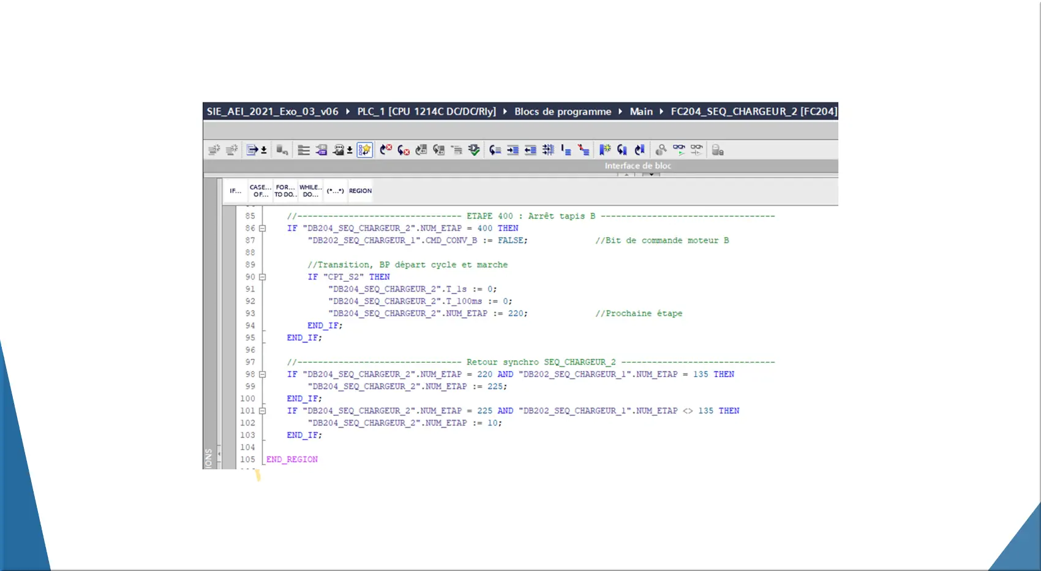Click the SIE_AEI_2021_Exo_03_v06 breadcrumb
The image size is (1041, 571).
(x=272, y=112)
